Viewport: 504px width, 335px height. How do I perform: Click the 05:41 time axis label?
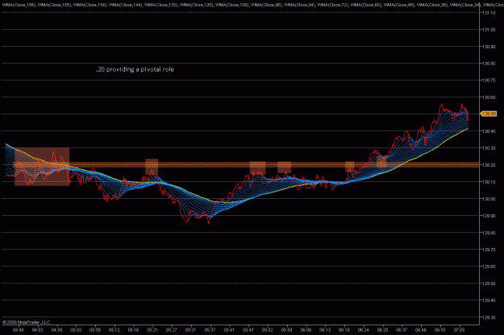pyautogui.click(x=229, y=330)
